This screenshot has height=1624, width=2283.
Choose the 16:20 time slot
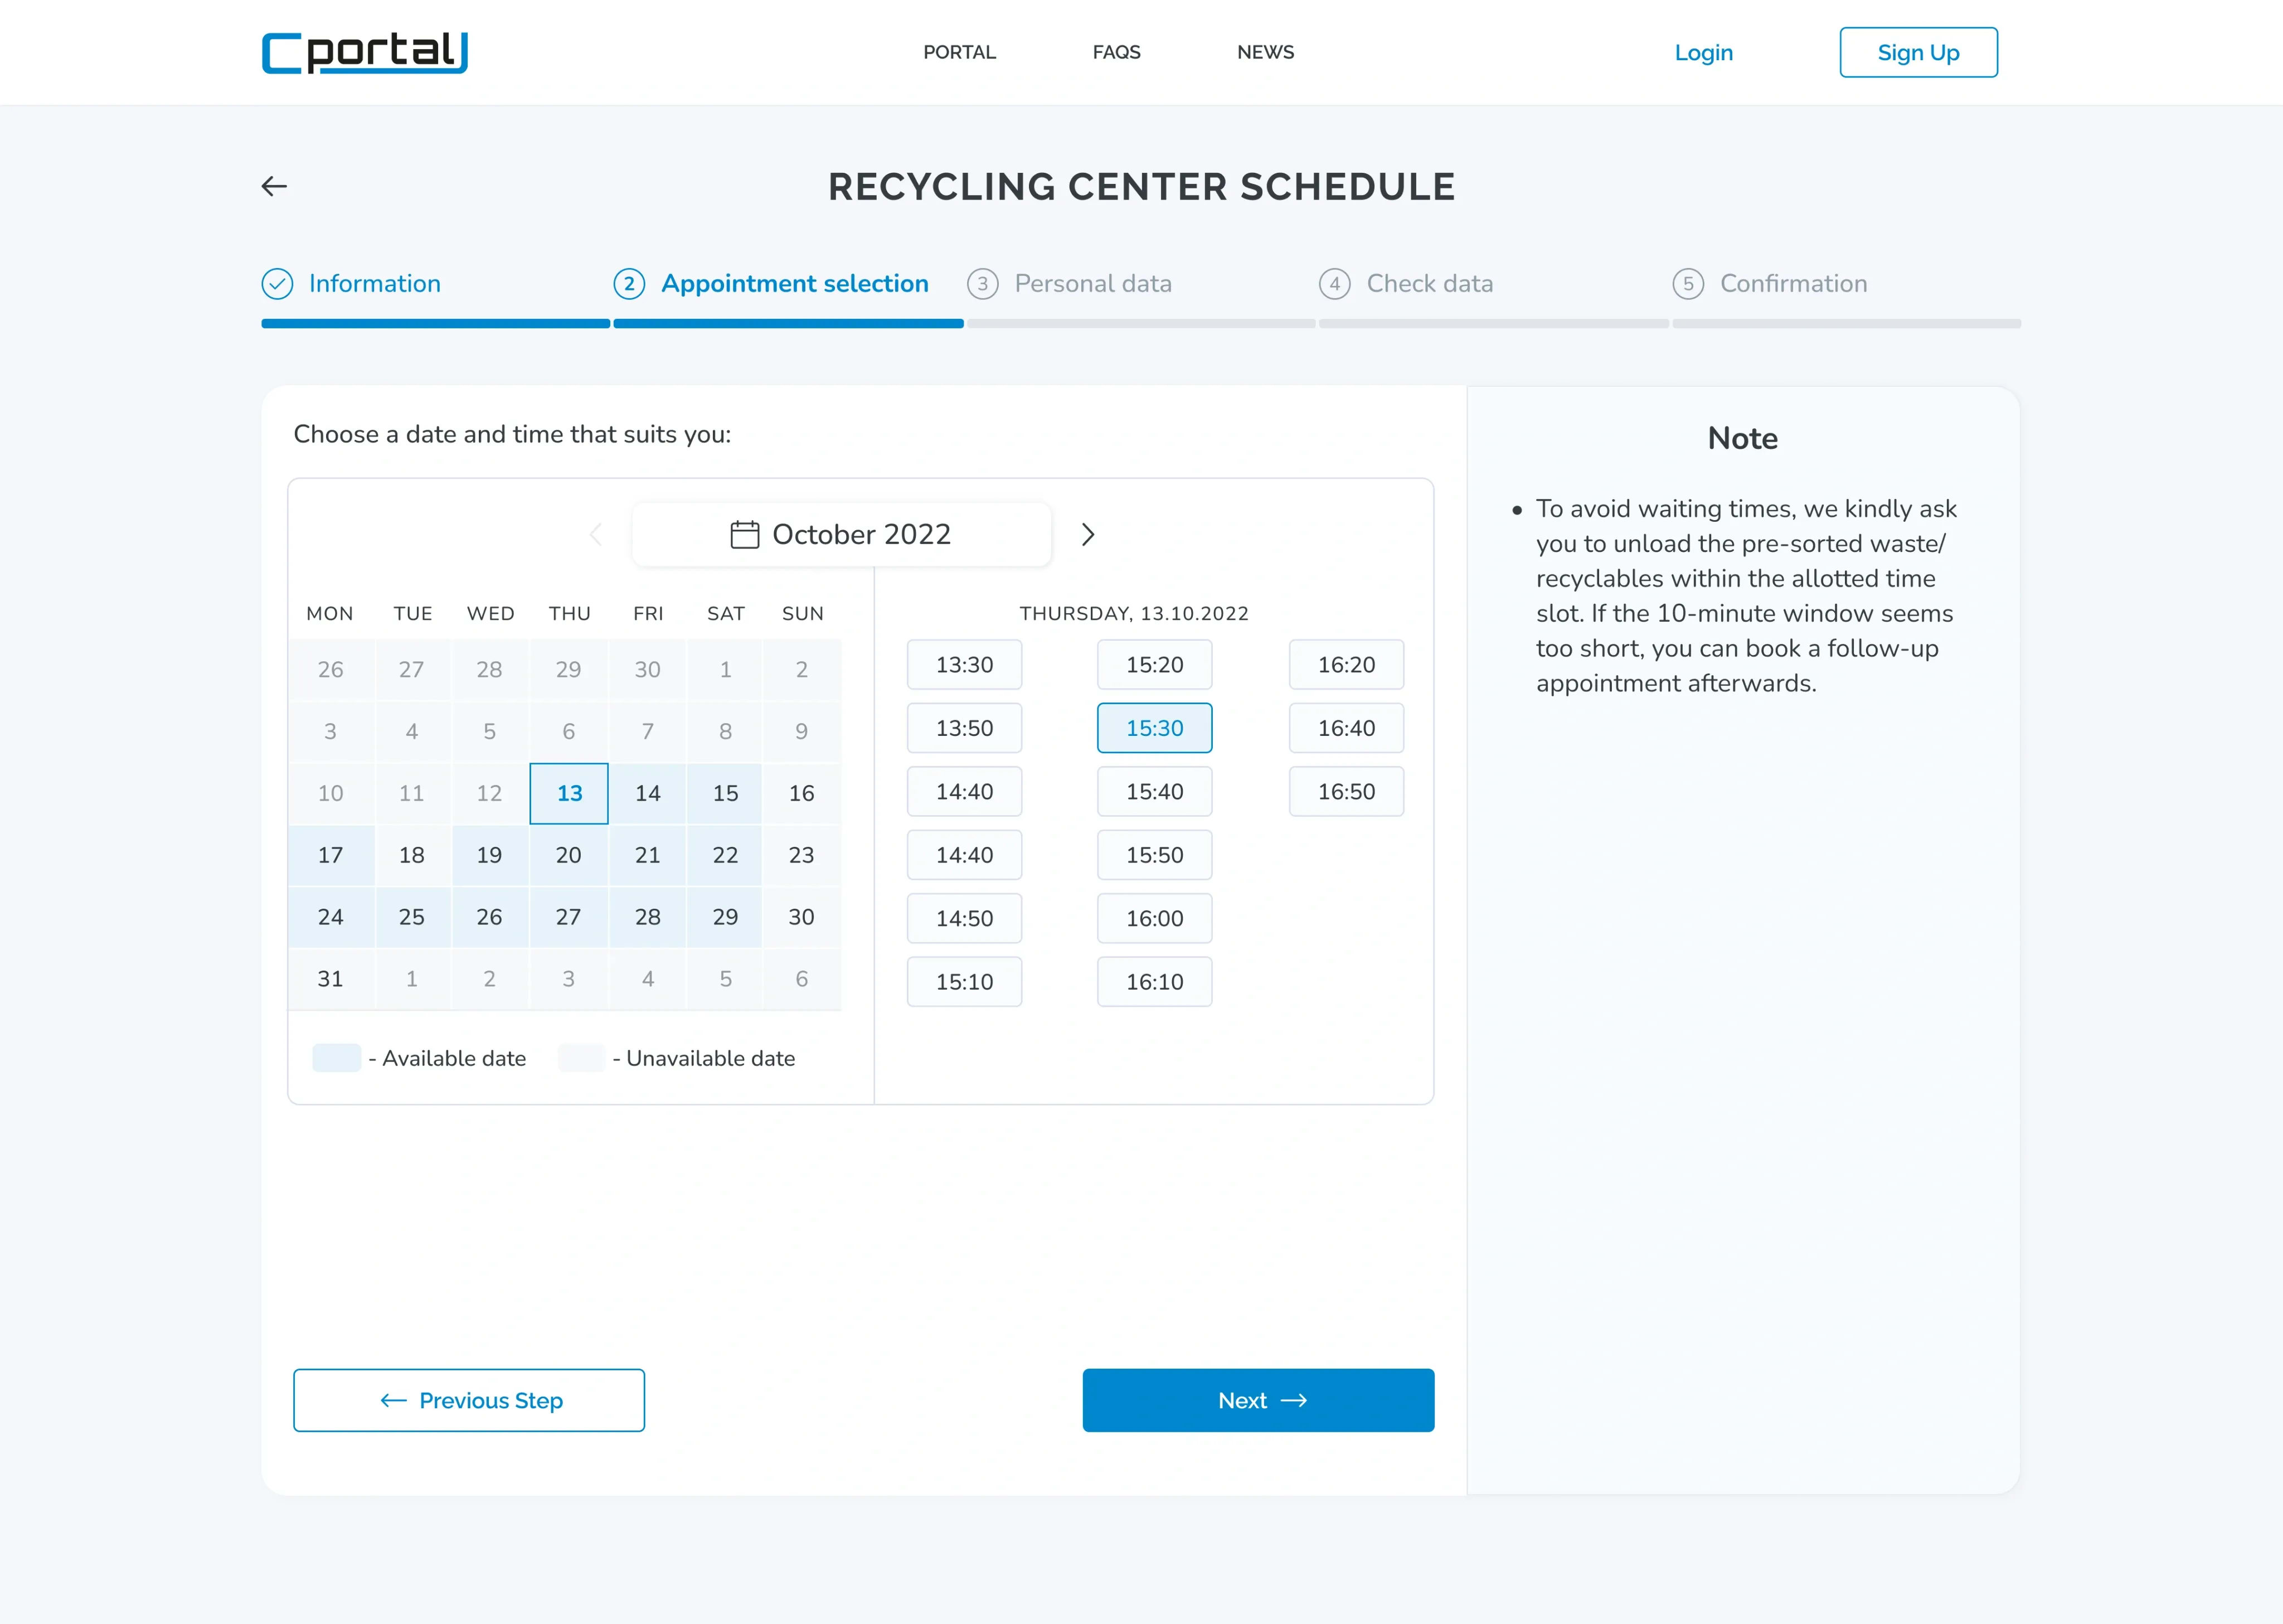(x=1345, y=665)
